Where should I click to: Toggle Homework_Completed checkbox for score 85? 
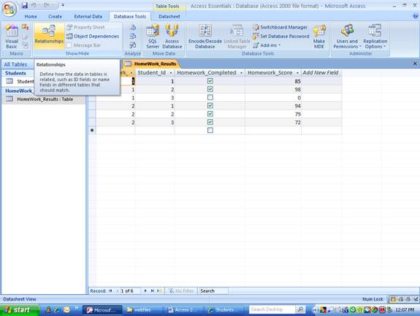point(210,80)
